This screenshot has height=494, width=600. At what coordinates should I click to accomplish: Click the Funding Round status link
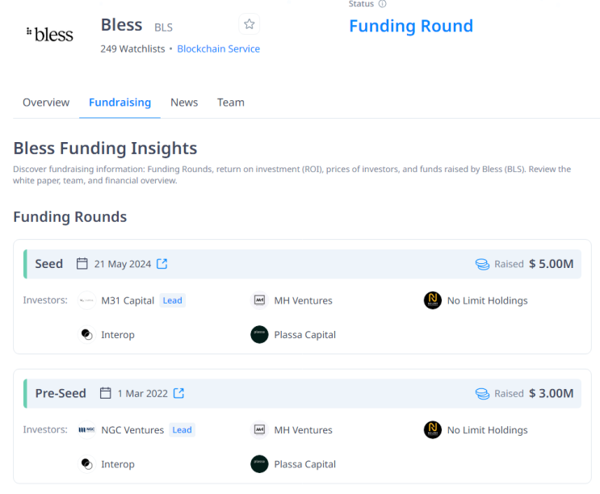pos(411,26)
